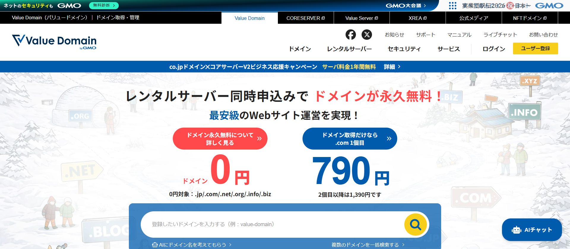Click the ログイン link

tap(494, 49)
